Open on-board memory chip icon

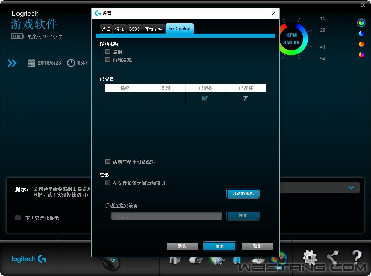197,261
